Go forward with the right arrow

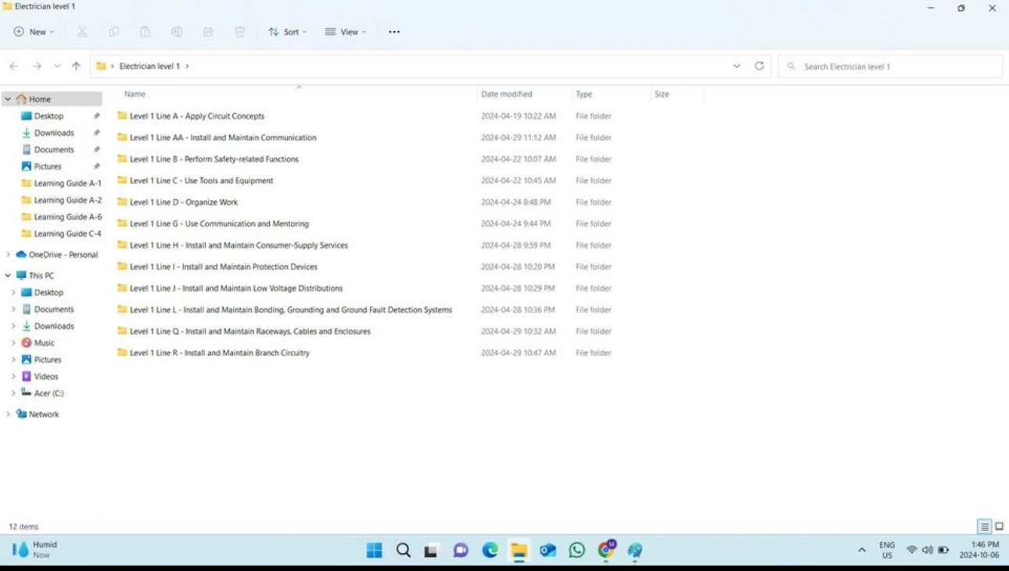click(37, 66)
